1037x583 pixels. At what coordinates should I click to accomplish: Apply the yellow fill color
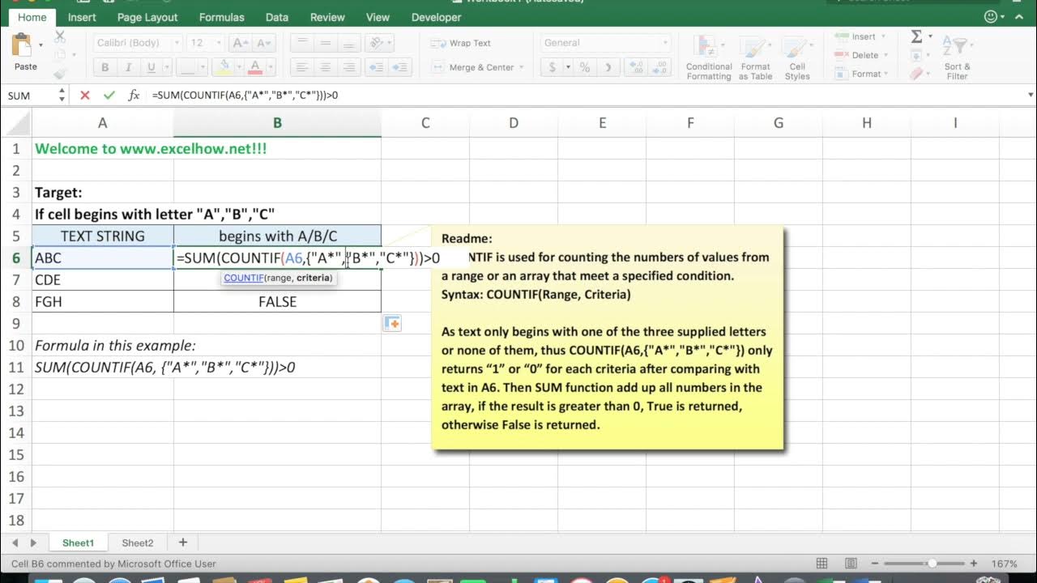(226, 67)
